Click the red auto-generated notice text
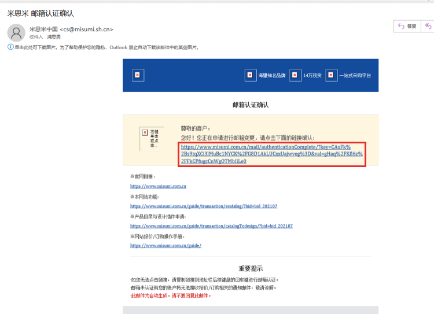434x314 pixels. 171,295
